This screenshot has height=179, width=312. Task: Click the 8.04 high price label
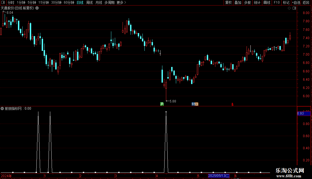pyautogui.click(x=10, y=13)
